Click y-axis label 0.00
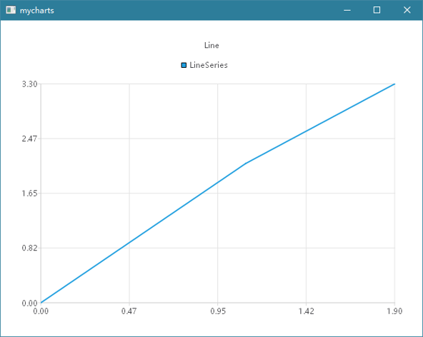Screen dimensions: 423x337 pyautogui.click(x=29, y=303)
